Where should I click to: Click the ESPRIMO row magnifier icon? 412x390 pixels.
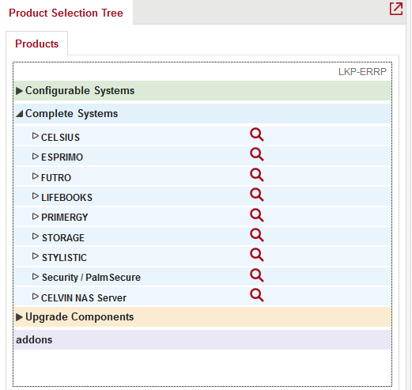point(257,154)
